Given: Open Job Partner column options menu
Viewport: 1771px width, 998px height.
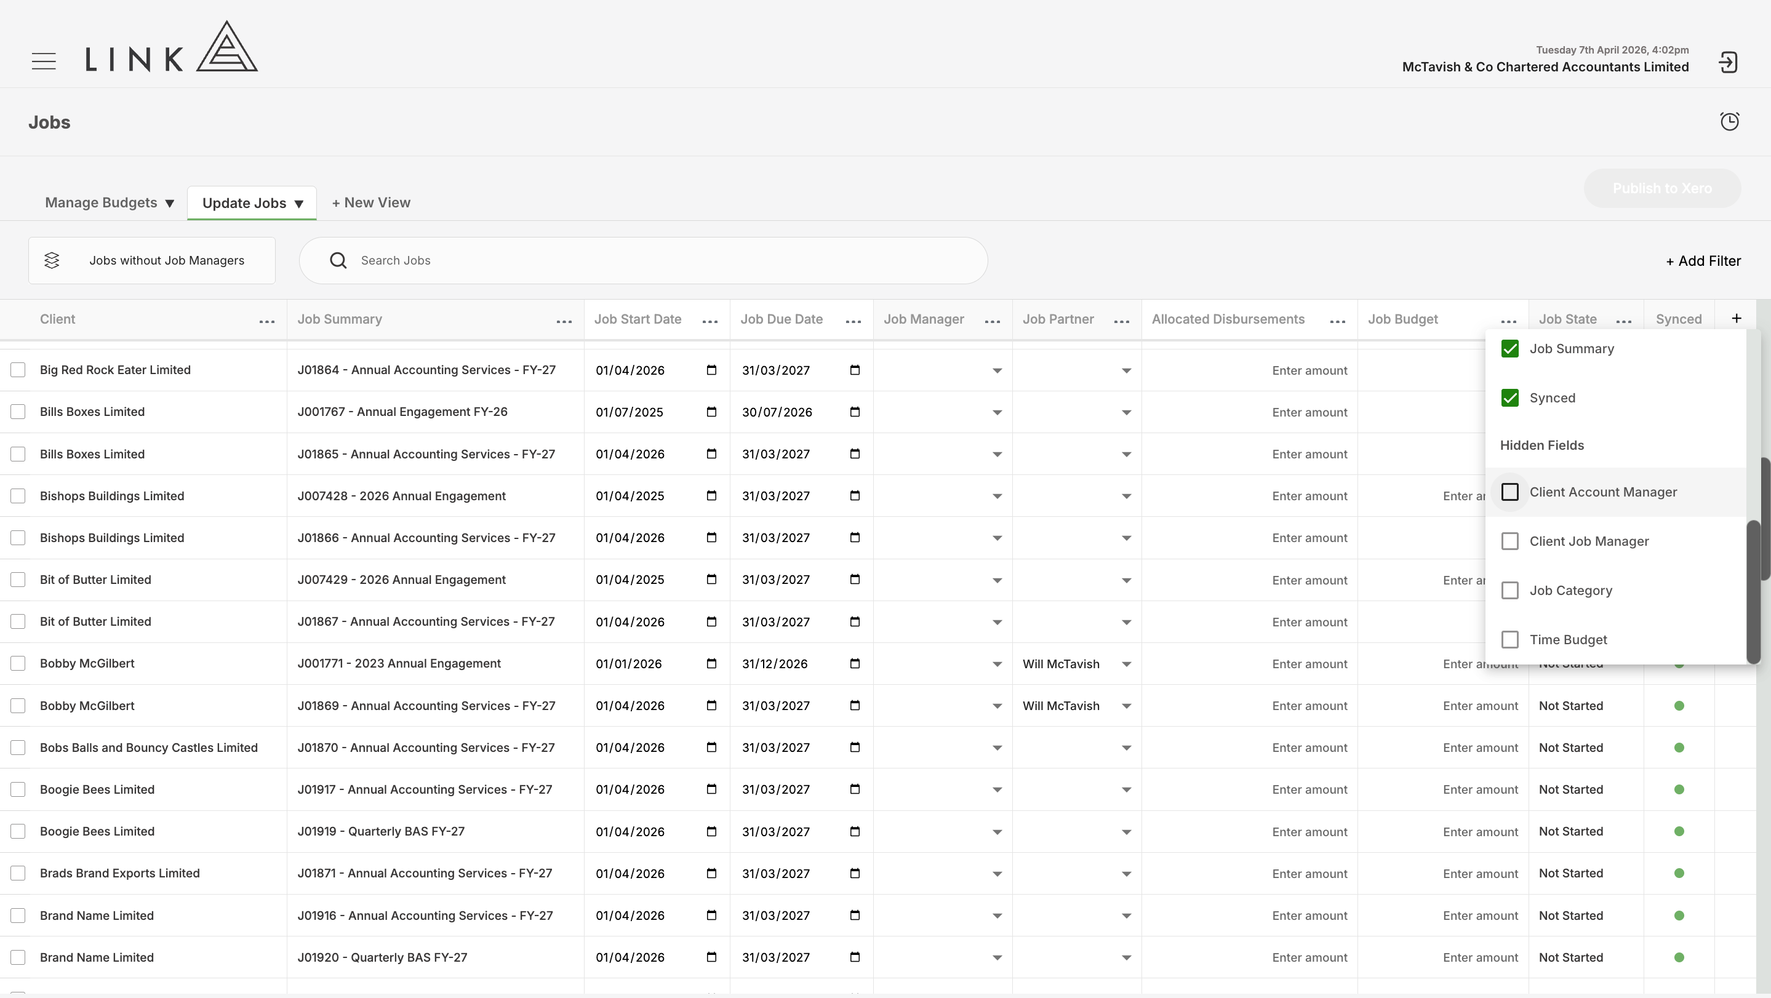Looking at the screenshot, I should (x=1122, y=321).
